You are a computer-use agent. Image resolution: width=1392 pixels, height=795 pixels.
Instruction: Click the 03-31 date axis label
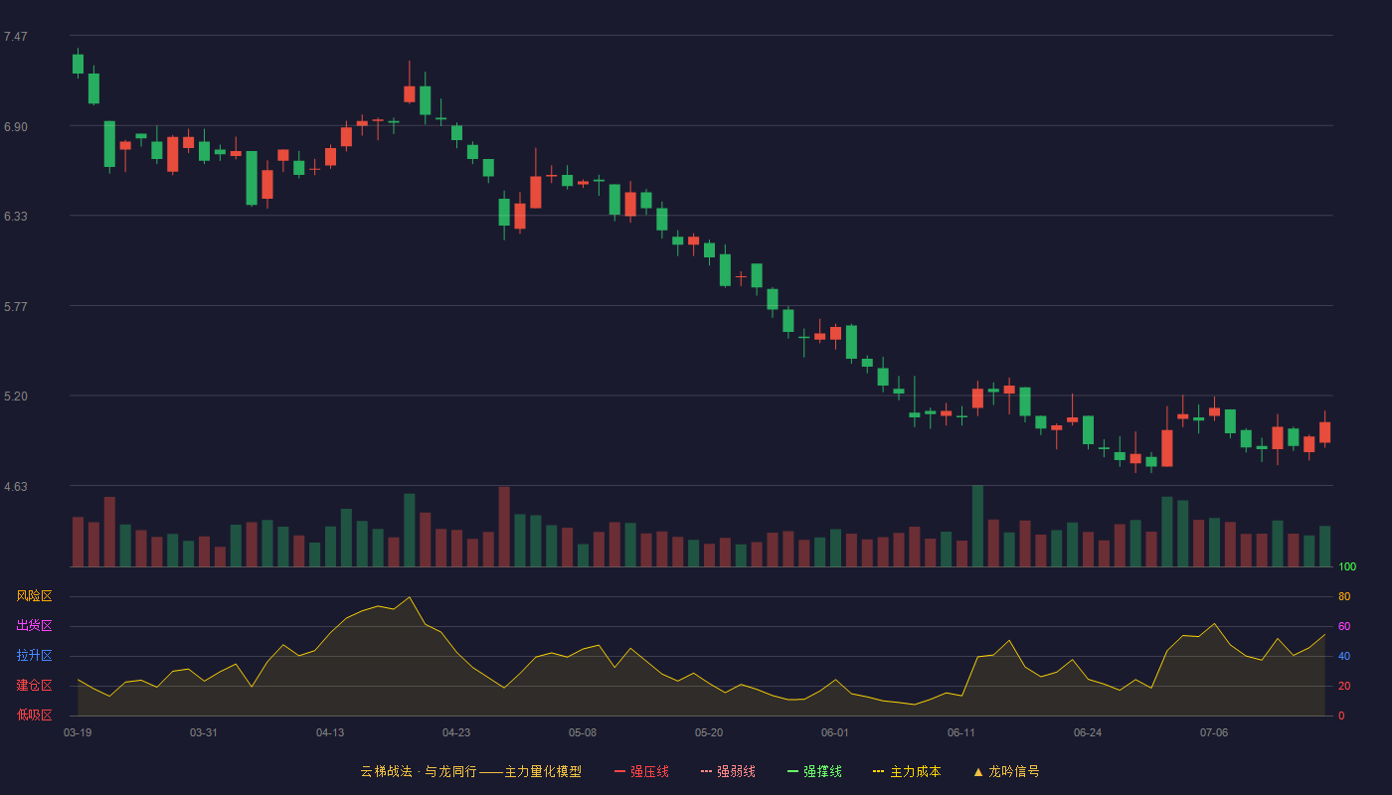(x=204, y=732)
